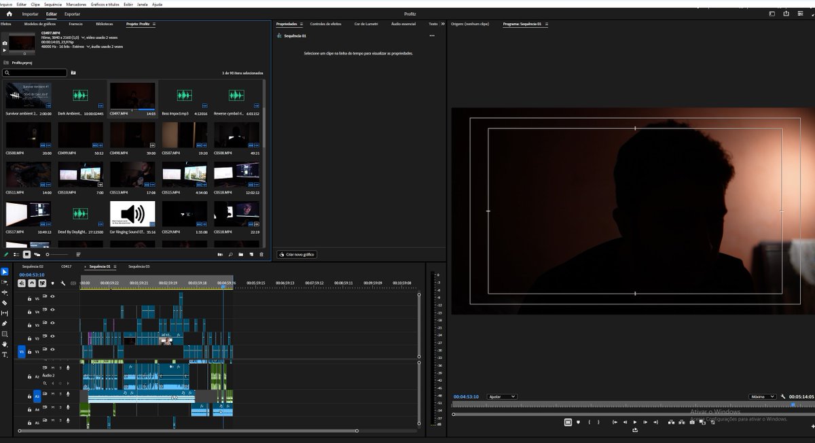Lock video track V3
Screen dimensions: 815x443
click(29, 325)
